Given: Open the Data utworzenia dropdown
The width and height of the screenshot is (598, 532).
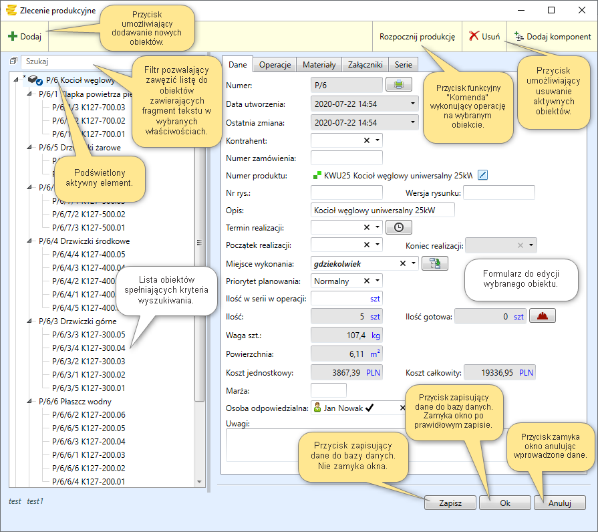Looking at the screenshot, I should click(414, 104).
